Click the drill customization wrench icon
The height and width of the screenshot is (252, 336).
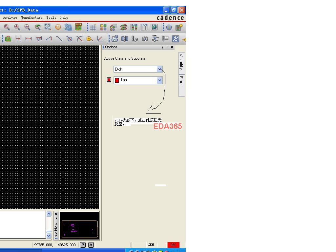pyautogui.click(x=135, y=39)
